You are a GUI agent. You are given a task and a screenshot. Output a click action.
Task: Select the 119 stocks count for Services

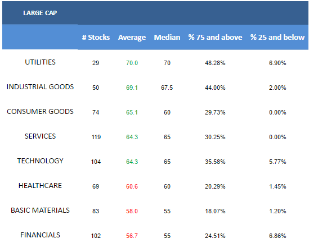click(x=96, y=137)
